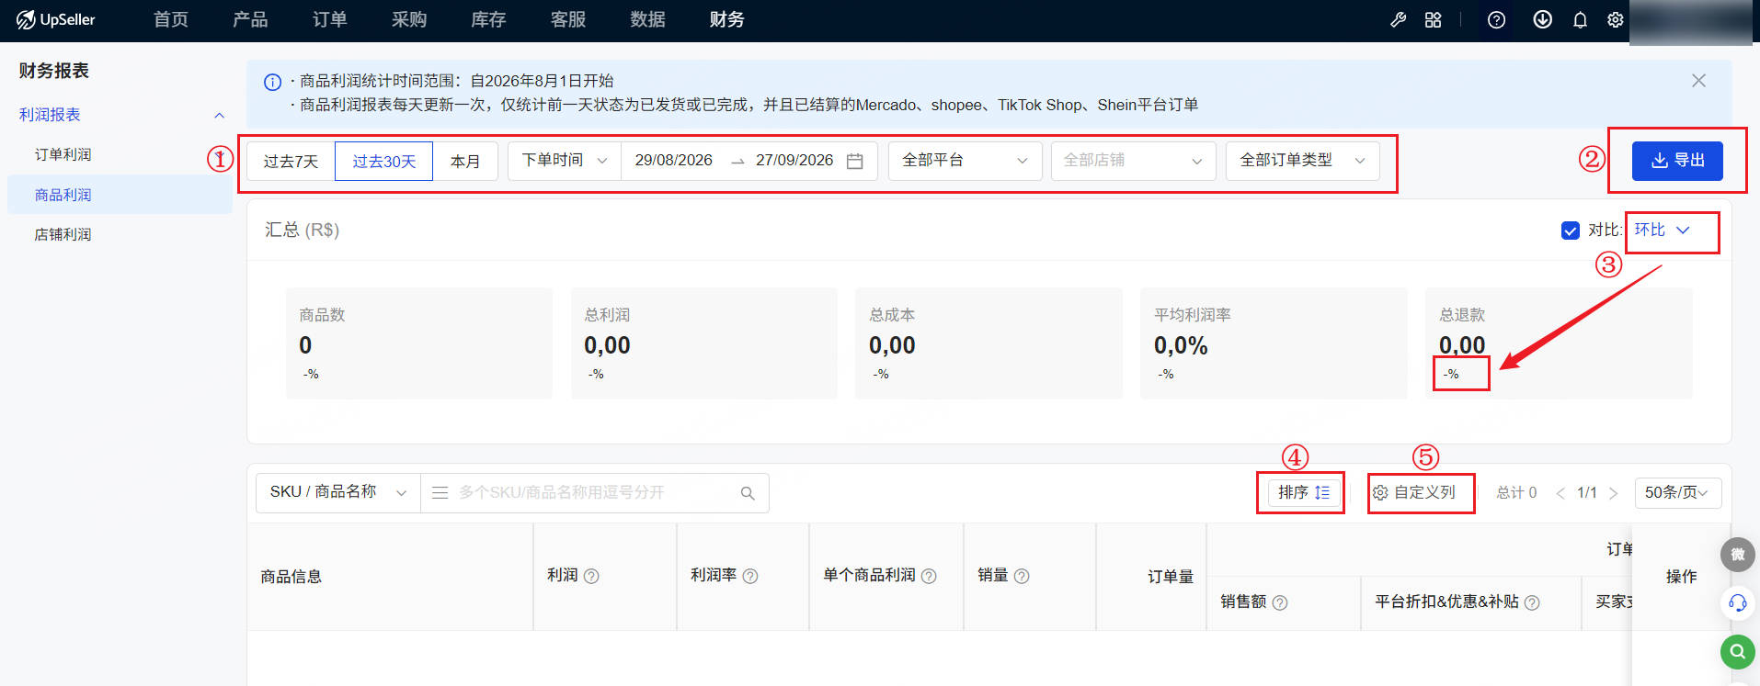Click the 利润 help tooltip icon
Screen dimensions: 1760x686
pyautogui.click(x=591, y=576)
